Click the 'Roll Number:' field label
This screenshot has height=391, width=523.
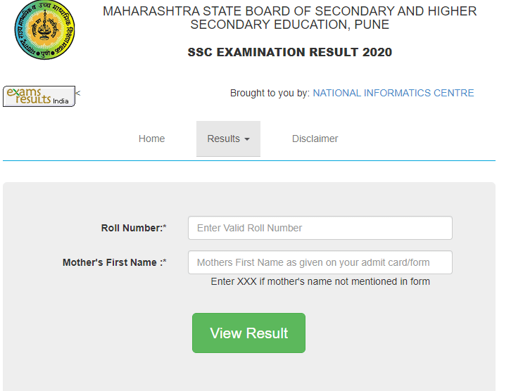tap(131, 228)
